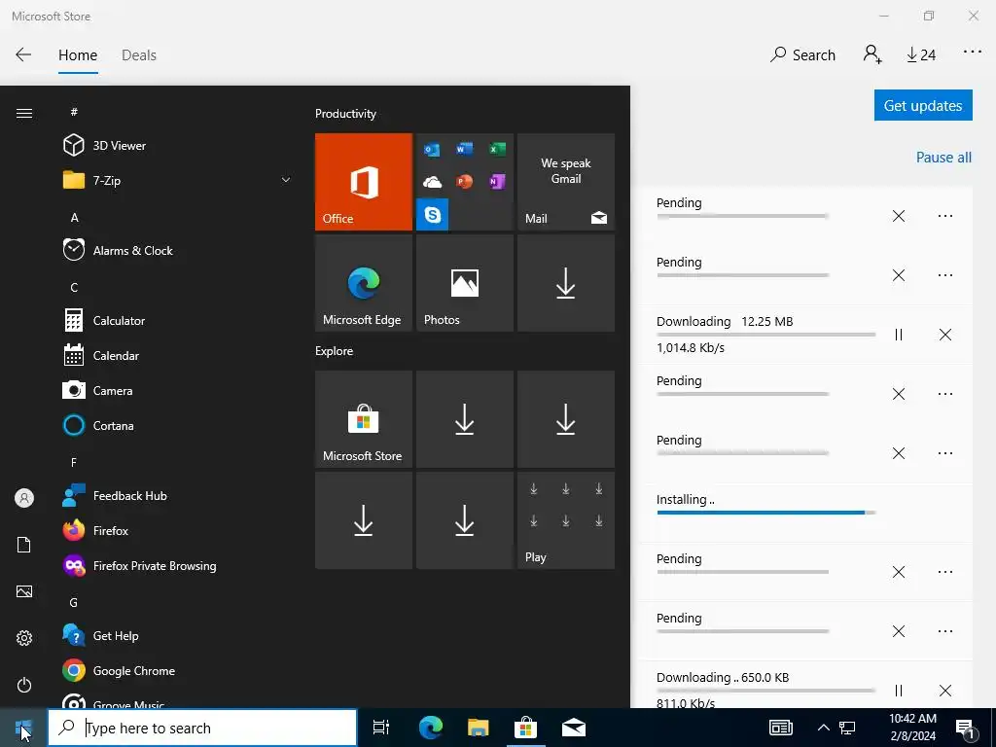Screen dimensions: 996x747
Task: Go back with the Store back arrow
Action: coord(23,54)
